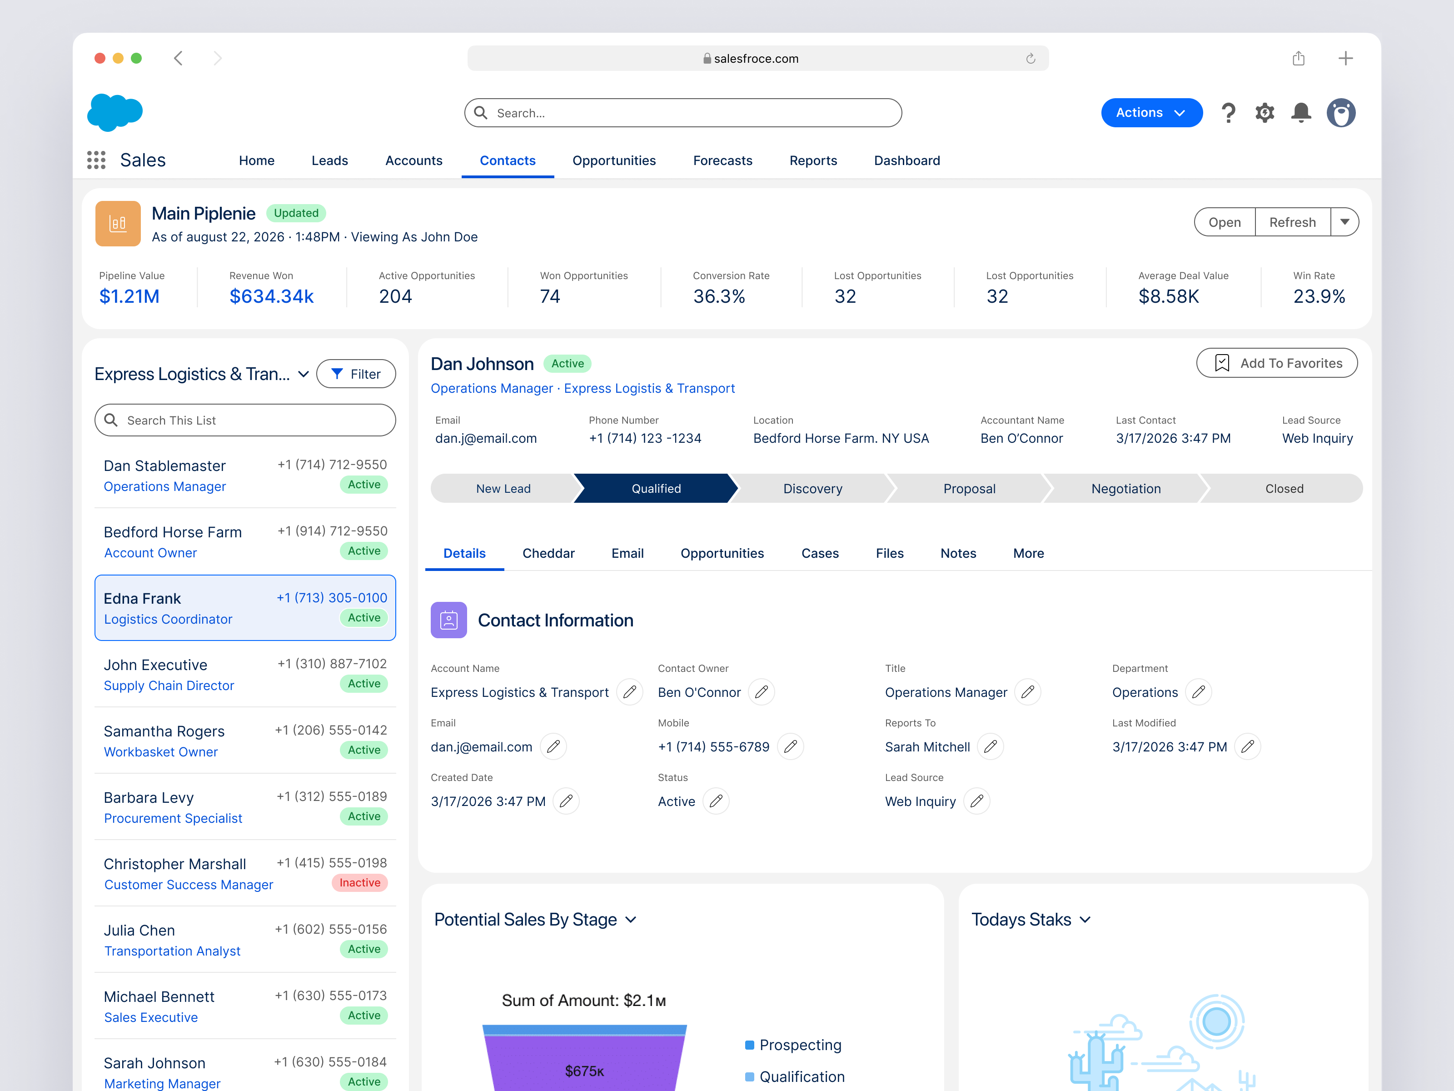Click the Filter button
The height and width of the screenshot is (1091, 1454).
tap(356, 374)
